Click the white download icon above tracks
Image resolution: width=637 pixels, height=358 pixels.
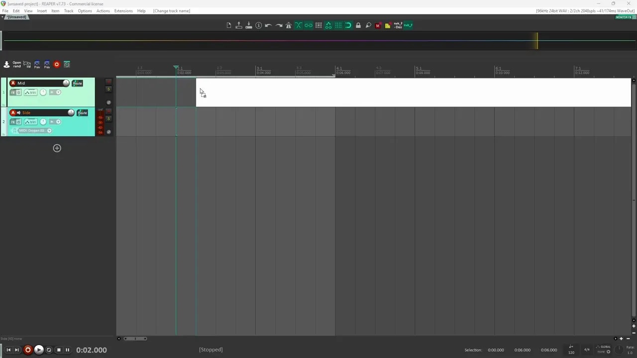click(6, 65)
